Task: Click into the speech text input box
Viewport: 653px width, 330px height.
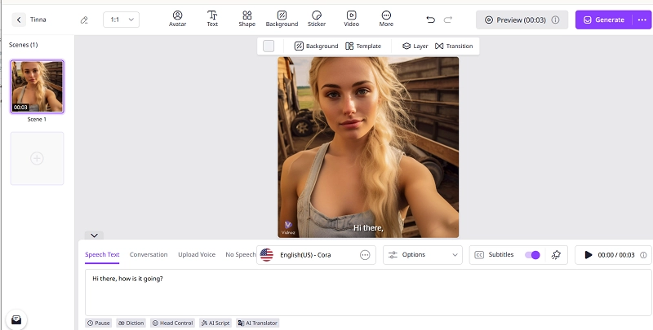Action: click(x=369, y=293)
